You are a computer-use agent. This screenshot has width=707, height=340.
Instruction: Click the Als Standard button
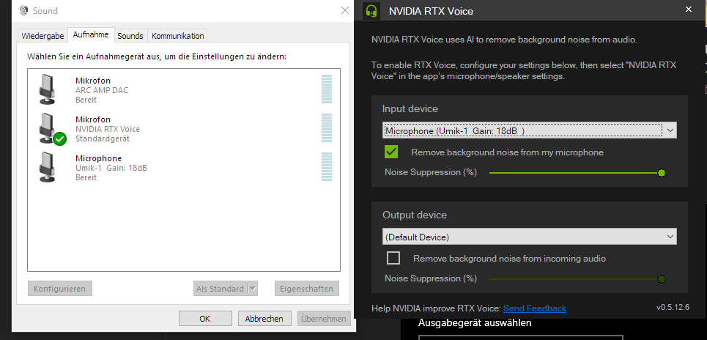221,289
